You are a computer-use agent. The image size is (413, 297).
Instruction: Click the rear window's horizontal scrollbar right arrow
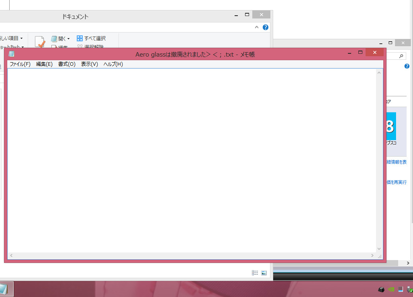point(408,263)
